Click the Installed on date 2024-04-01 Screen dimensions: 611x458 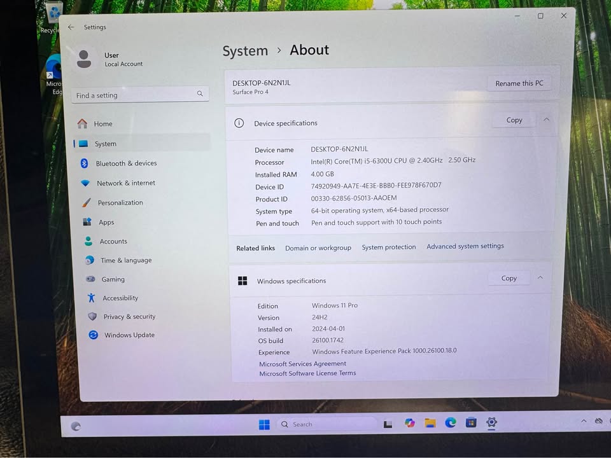[328, 329]
